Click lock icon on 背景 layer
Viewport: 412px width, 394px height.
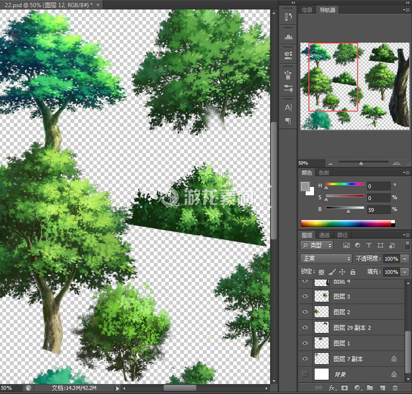[394, 374]
